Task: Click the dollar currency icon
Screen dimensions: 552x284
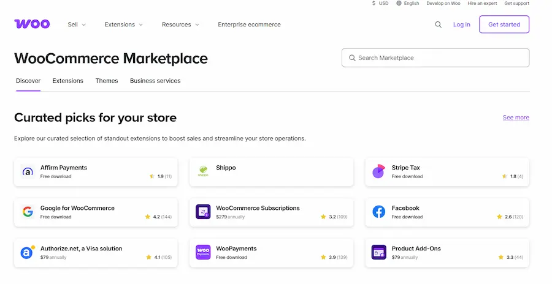Action: point(374,3)
